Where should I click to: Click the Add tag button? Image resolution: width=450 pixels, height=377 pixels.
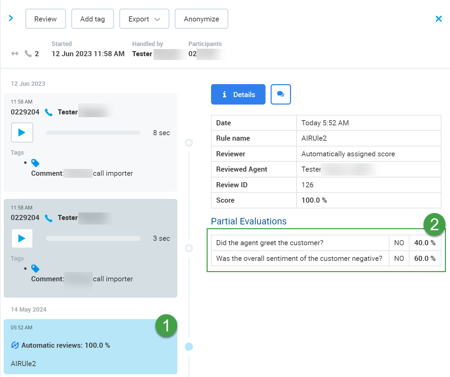[x=93, y=19]
